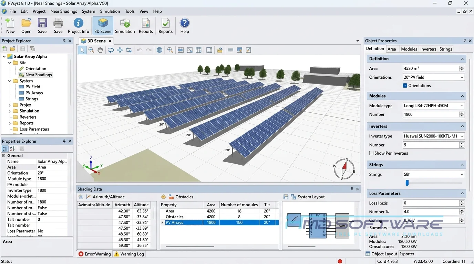The height and width of the screenshot is (264, 474).
Task: Click the Save button with floppy disk icon
Action: [x=42, y=26]
